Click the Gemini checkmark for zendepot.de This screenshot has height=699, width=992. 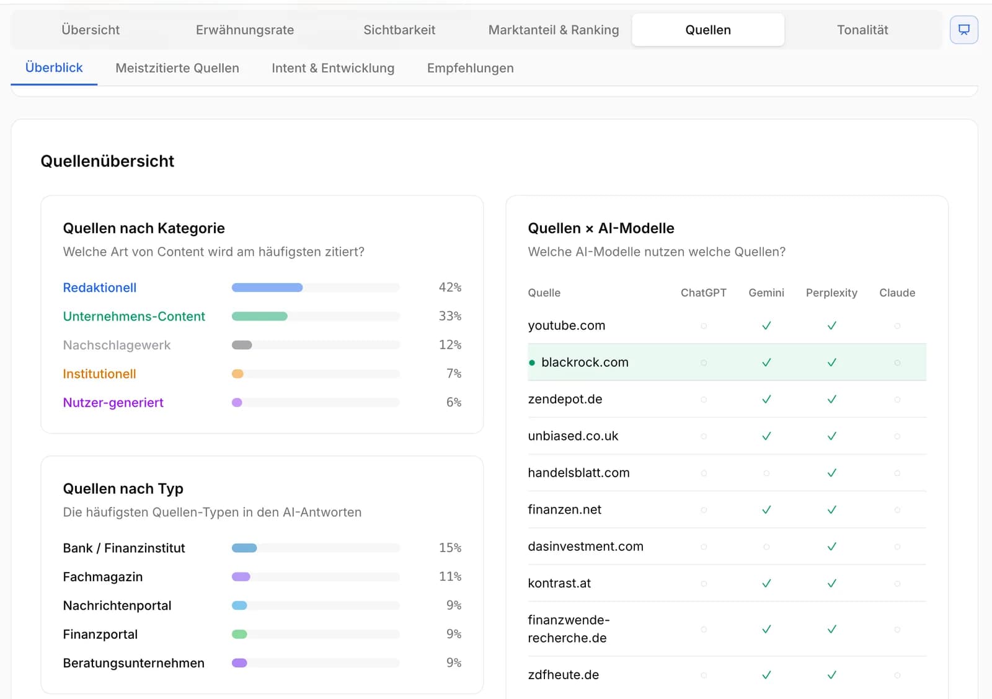(x=766, y=399)
